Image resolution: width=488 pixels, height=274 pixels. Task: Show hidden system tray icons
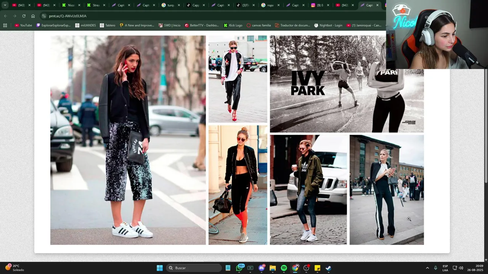tap(427, 268)
